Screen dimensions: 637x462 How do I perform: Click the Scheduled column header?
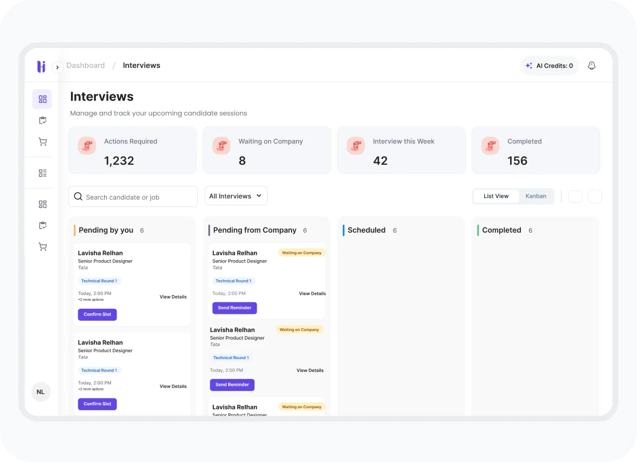[x=367, y=230]
